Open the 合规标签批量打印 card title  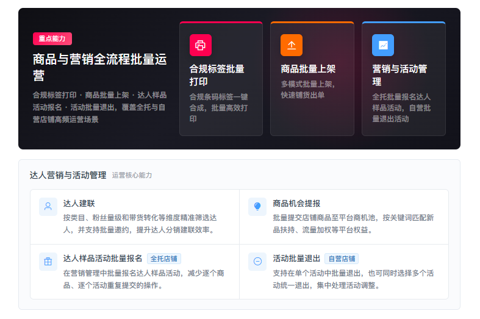[217, 75]
